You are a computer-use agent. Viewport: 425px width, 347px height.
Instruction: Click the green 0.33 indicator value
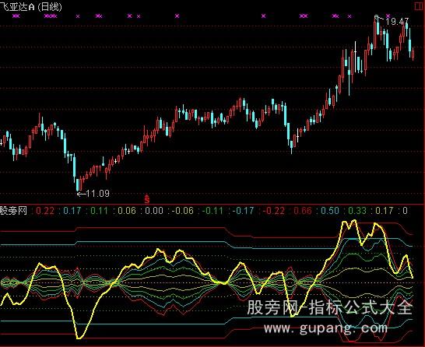tap(357, 211)
